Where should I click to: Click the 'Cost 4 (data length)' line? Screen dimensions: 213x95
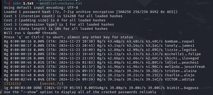coord(56,29)
